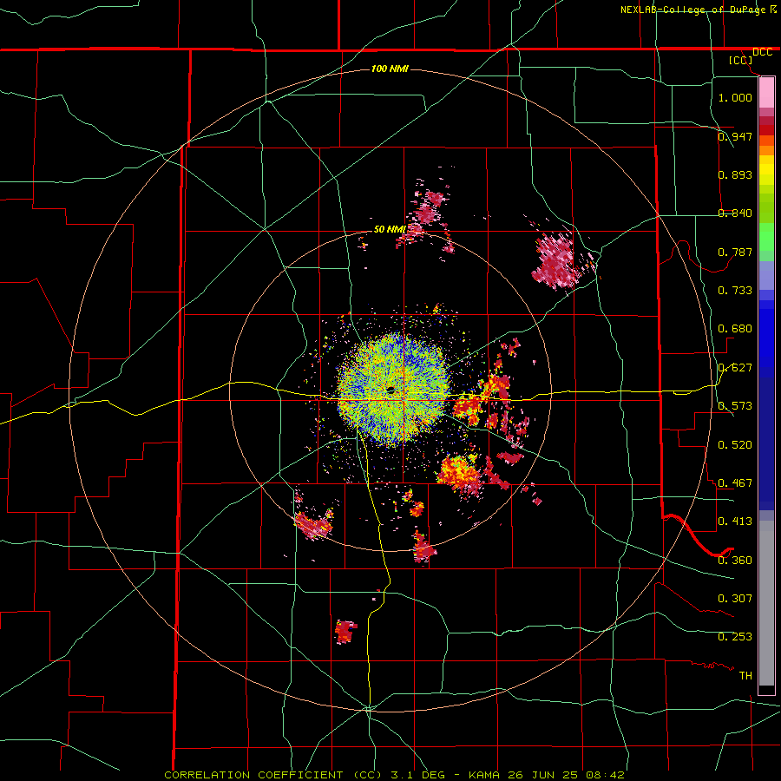Click the 1.000 value on the color scale
The image size is (781, 781).
tap(735, 97)
